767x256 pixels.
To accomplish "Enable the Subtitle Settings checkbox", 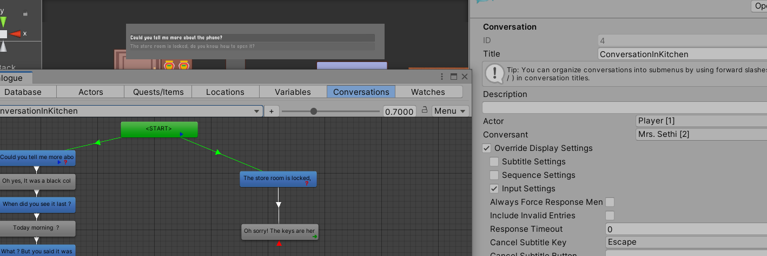I will (494, 162).
